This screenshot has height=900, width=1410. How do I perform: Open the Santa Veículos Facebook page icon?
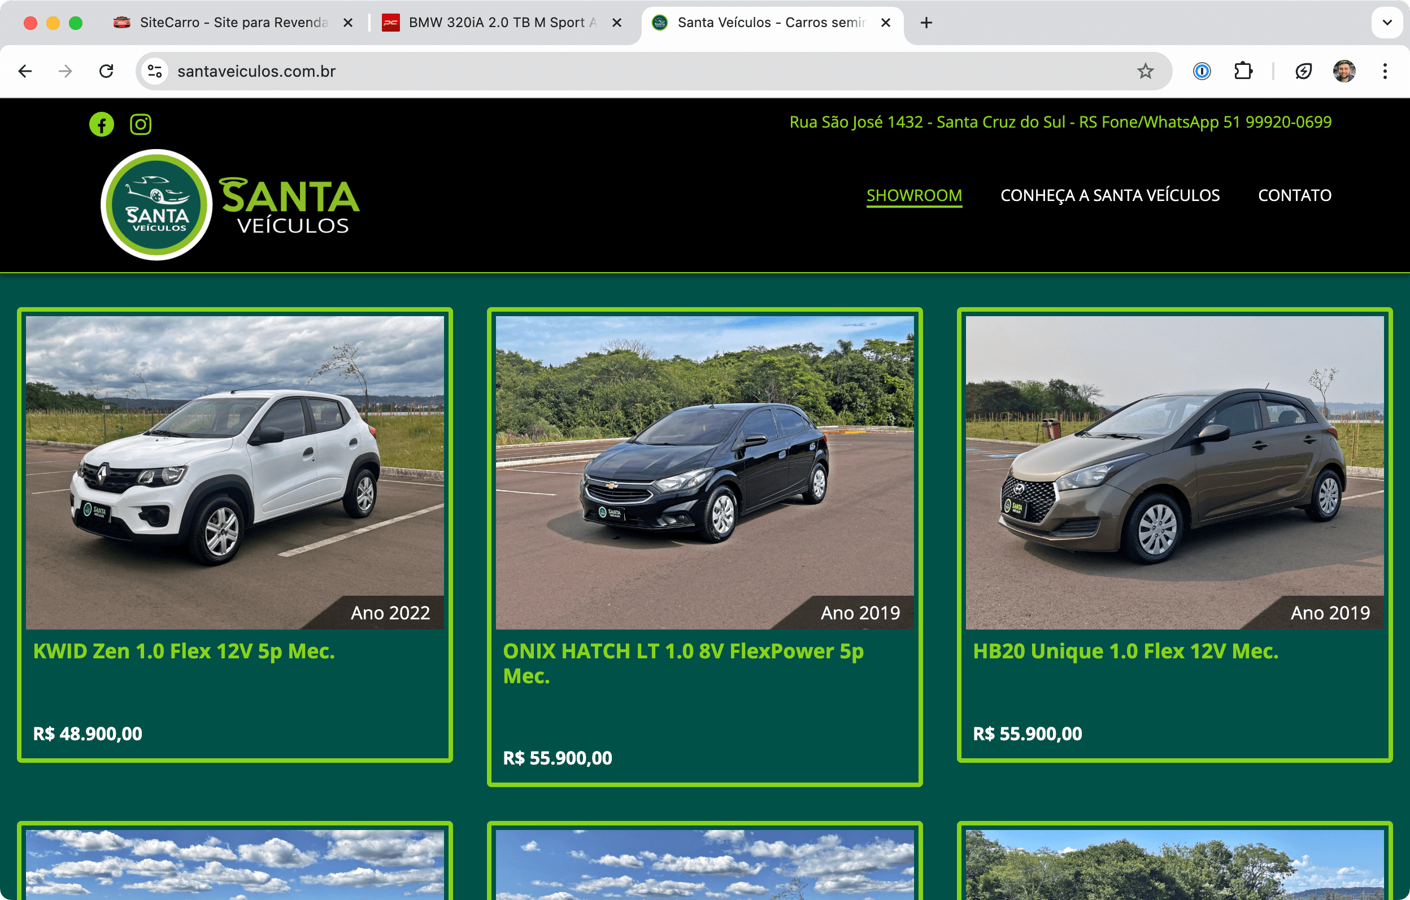(x=101, y=124)
